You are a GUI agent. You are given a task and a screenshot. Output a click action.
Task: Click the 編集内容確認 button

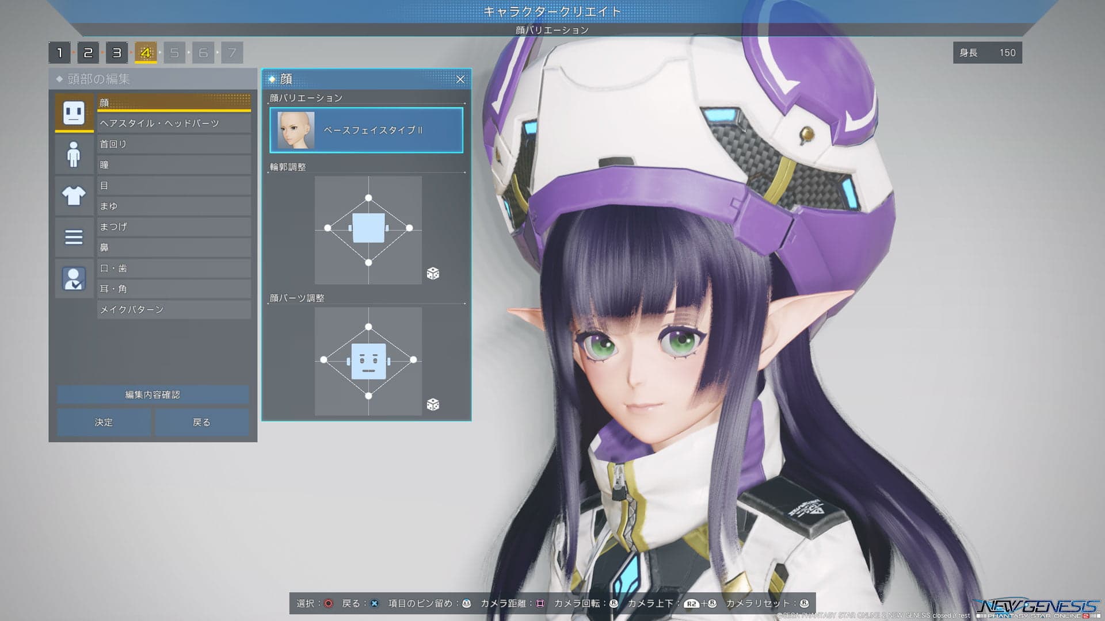[153, 394]
